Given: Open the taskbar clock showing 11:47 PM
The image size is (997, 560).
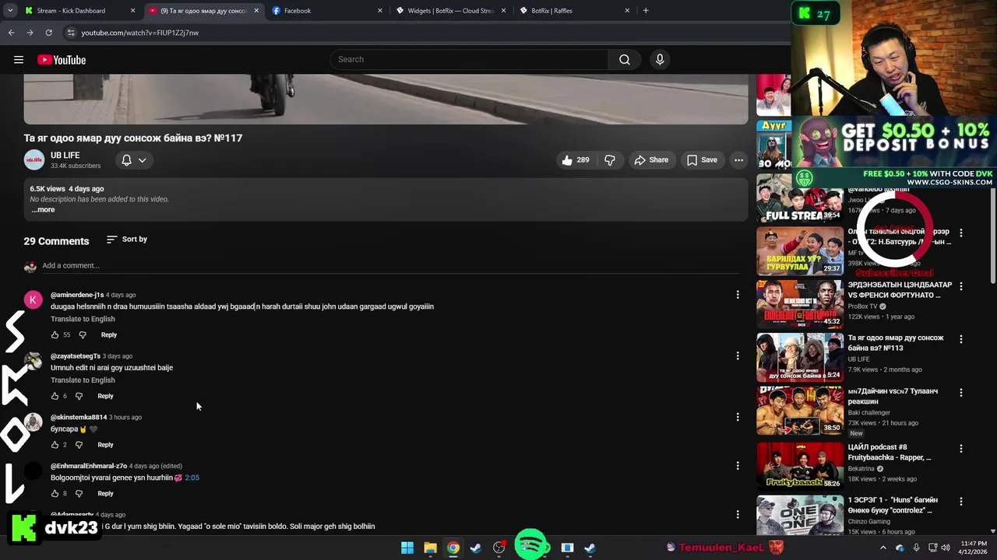Looking at the screenshot, I should [974, 548].
